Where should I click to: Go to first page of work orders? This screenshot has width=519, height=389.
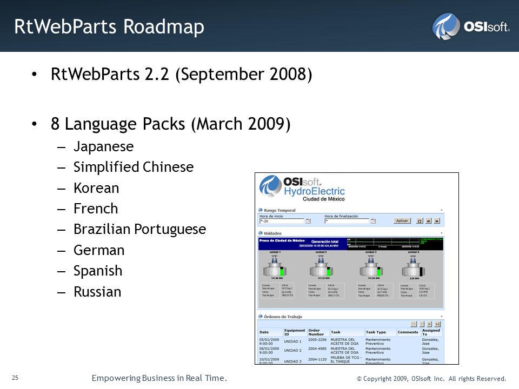click(414, 324)
